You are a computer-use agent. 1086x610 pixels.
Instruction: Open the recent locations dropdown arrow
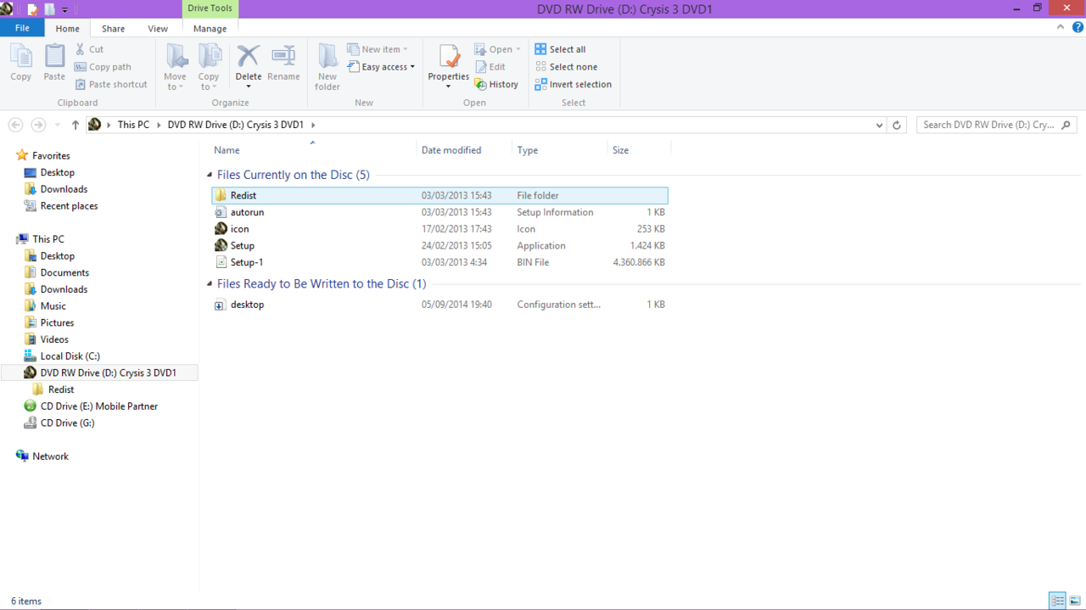(x=58, y=125)
